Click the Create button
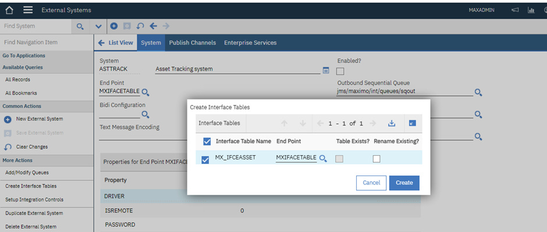The width and height of the screenshot is (547, 232). pos(404,183)
